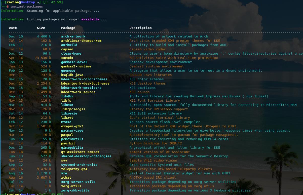Viewport: 303px width, 195px height.
Task: Pick the 'clean-home' package entry
Action: click(71, 53)
